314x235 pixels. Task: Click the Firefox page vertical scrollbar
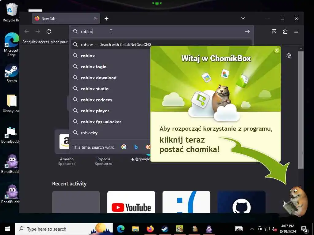point(301,110)
